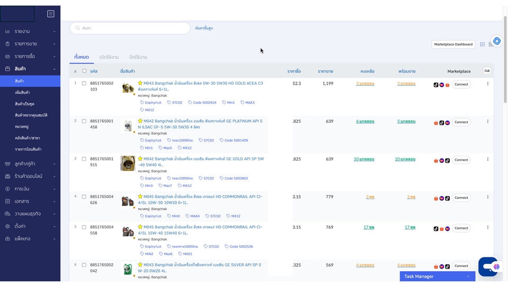Screen dimensions: 508x286
Task: Check the box for product 8851765004558
Action: point(84,227)
